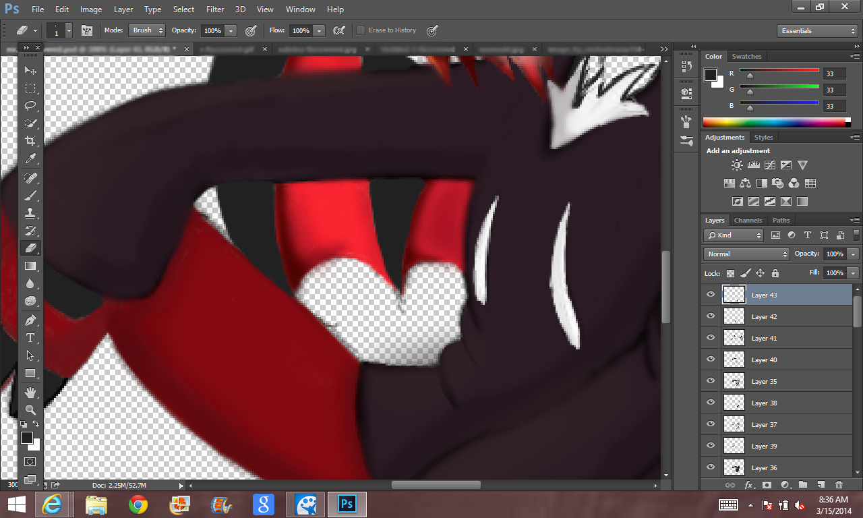Switch to the Channels tab
The width and height of the screenshot is (863, 518).
click(x=748, y=221)
